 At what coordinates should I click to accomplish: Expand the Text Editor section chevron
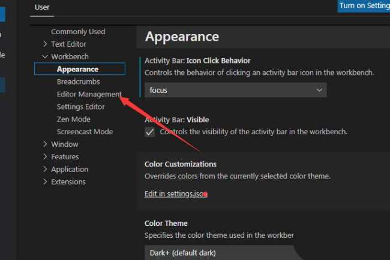[x=46, y=44]
